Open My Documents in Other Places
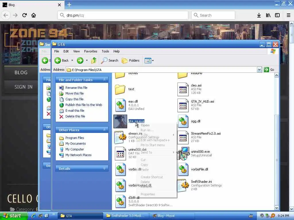 click(x=76, y=144)
